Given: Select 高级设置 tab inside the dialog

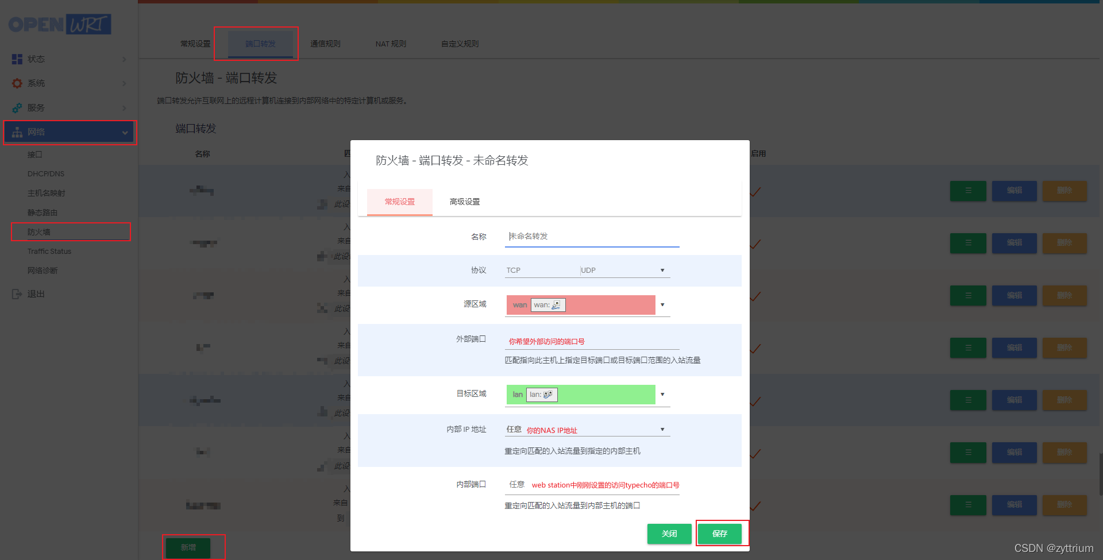Looking at the screenshot, I should tap(465, 202).
